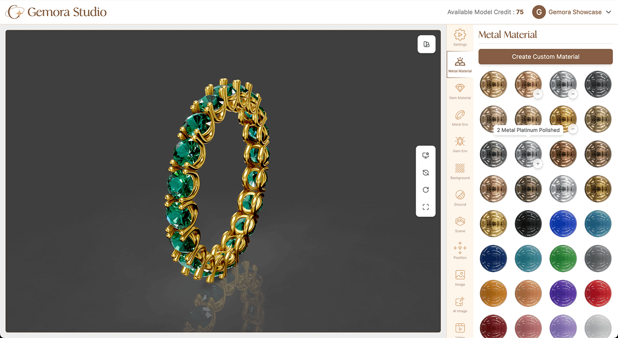Enter fullscreen using the expand icon
The height and width of the screenshot is (338, 618).
(425, 207)
